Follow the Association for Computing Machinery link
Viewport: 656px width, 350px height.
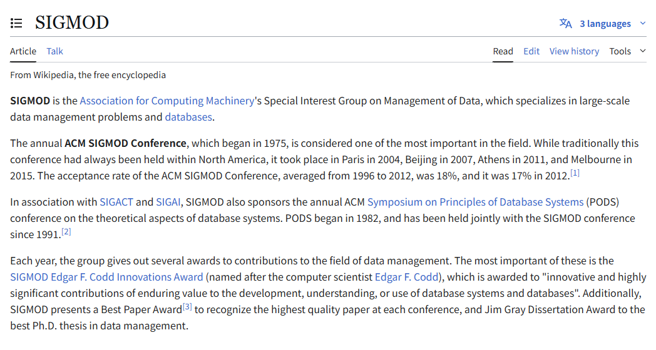click(167, 101)
